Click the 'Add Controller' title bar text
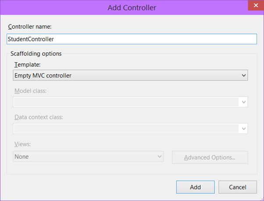 tap(132, 7)
